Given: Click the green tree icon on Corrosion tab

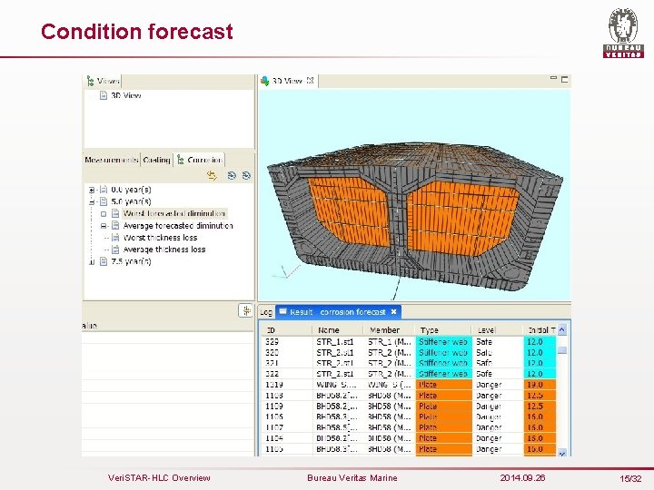Looking at the screenshot, I should coord(181,160).
